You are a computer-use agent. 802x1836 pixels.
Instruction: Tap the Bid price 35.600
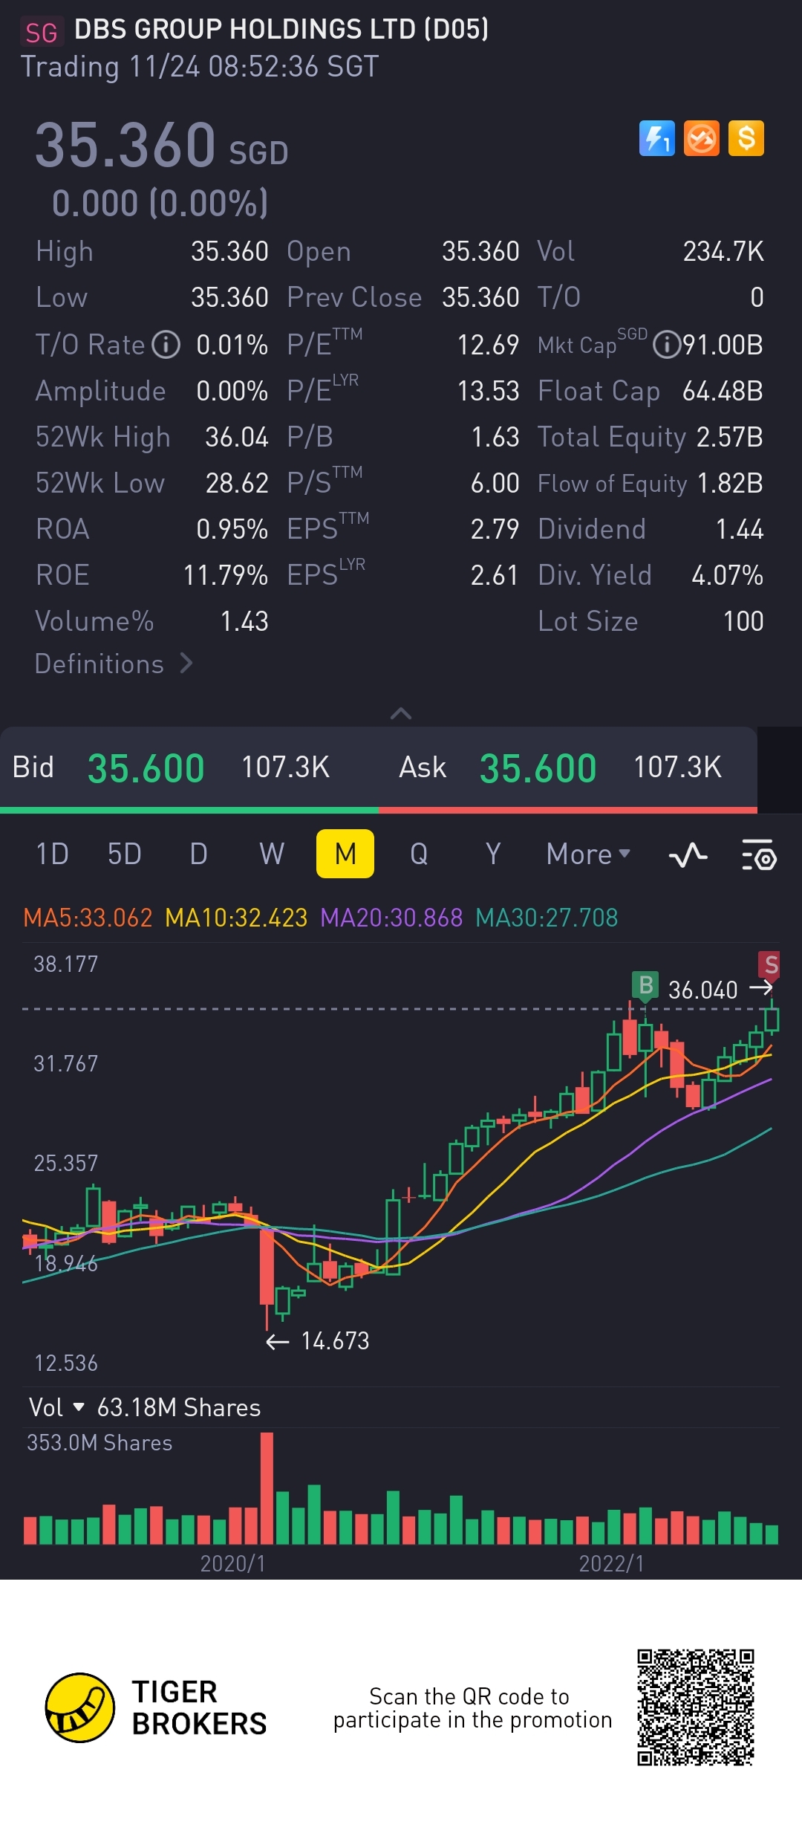pos(146,768)
